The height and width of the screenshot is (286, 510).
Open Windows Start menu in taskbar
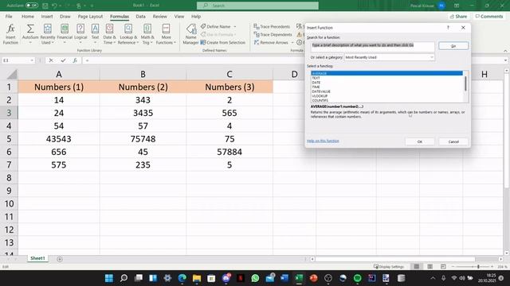(x=109, y=278)
